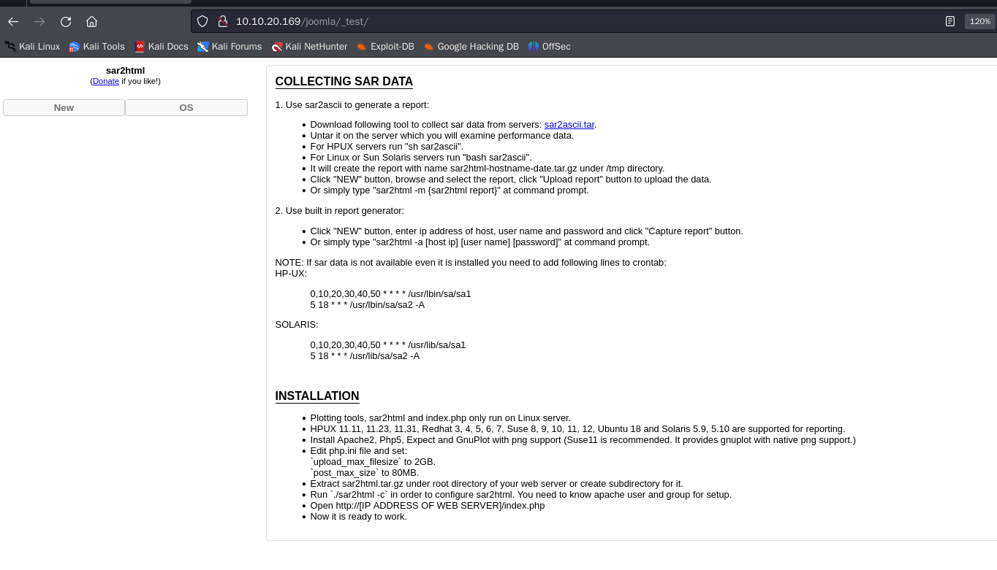
Task: Click the `post_max_size` to 80MB line
Action: pos(365,473)
